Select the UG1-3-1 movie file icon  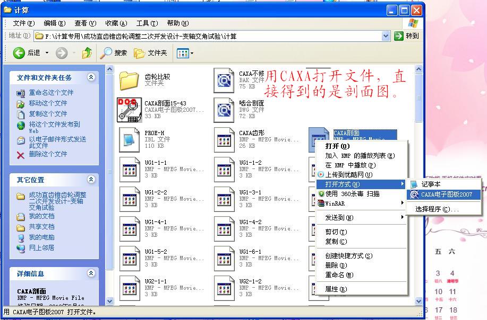point(224,199)
